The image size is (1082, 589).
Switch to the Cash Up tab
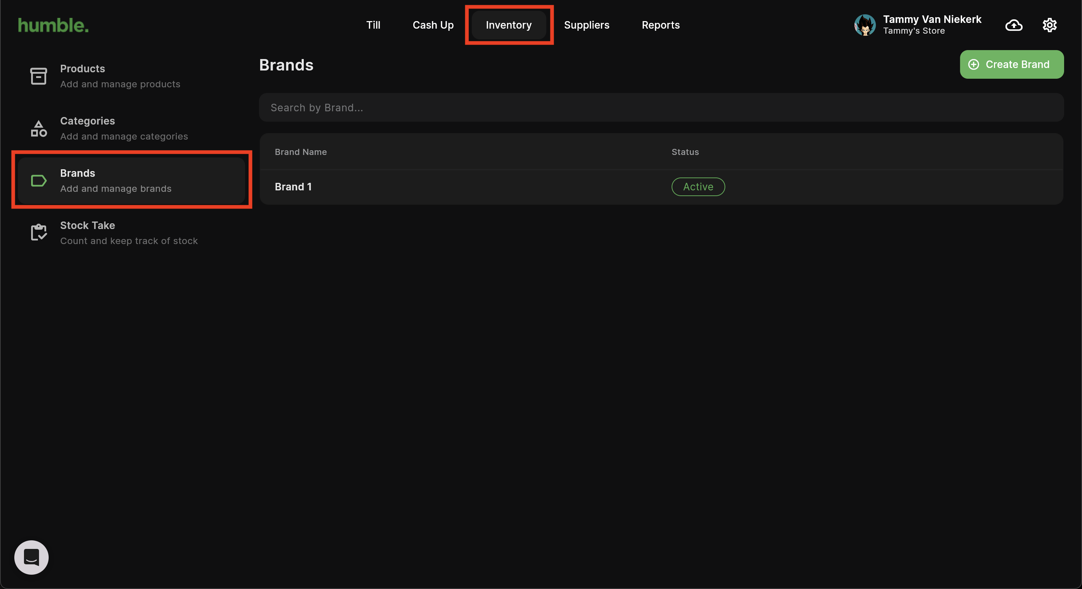(433, 25)
